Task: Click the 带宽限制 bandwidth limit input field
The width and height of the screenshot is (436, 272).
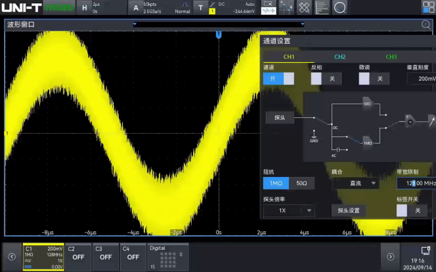Action: pos(416,184)
